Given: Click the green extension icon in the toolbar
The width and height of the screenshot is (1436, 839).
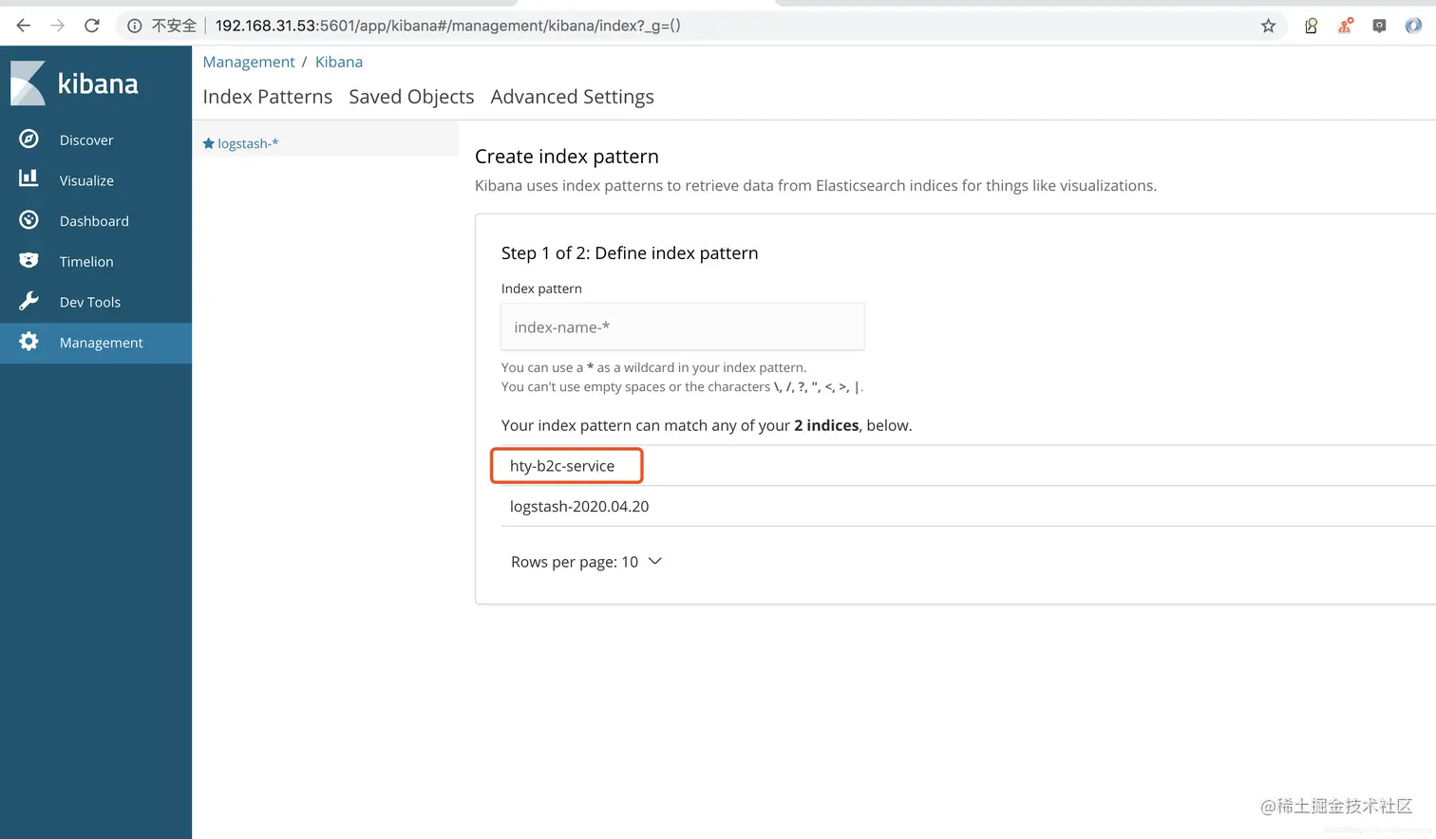Looking at the screenshot, I should coord(1311,26).
